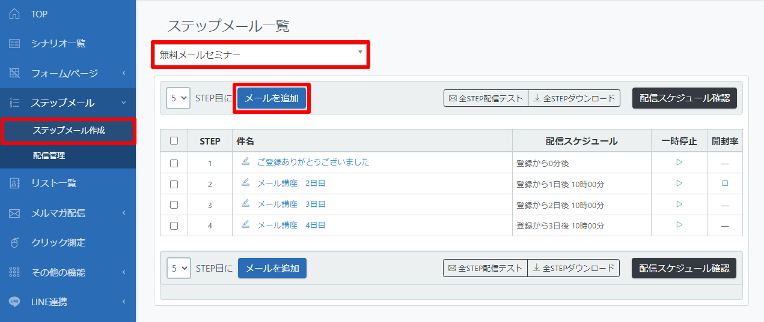Check the checkbox for STEP 2 row

click(x=174, y=184)
